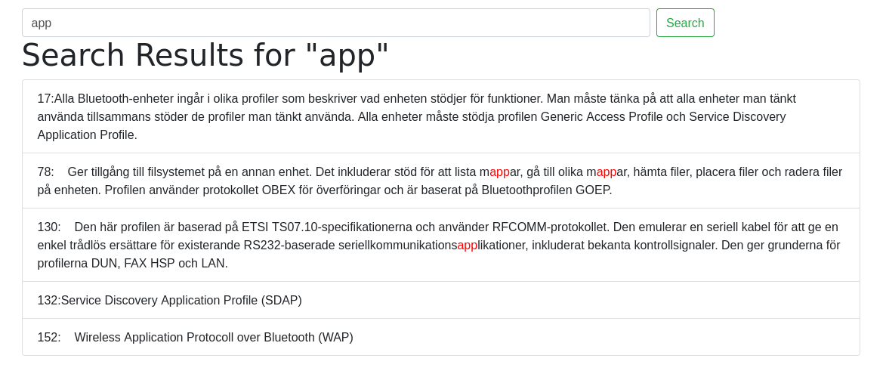The image size is (886, 380).
Task: Select the result numbered 17:
Action: pos(45,99)
